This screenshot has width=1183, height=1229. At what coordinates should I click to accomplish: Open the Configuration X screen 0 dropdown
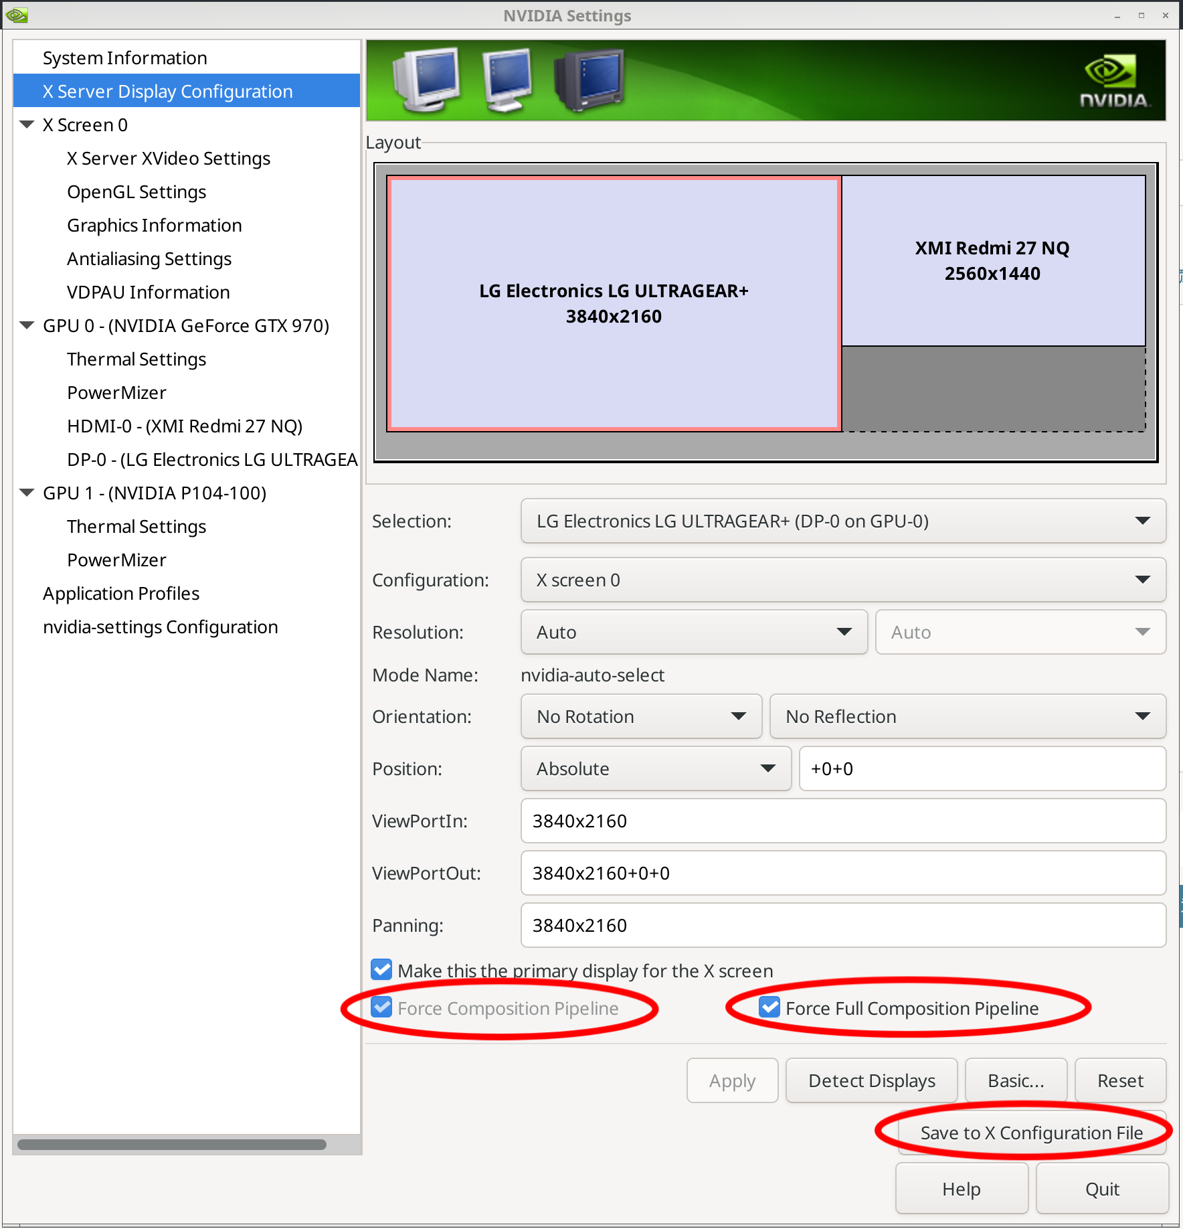[843, 580]
